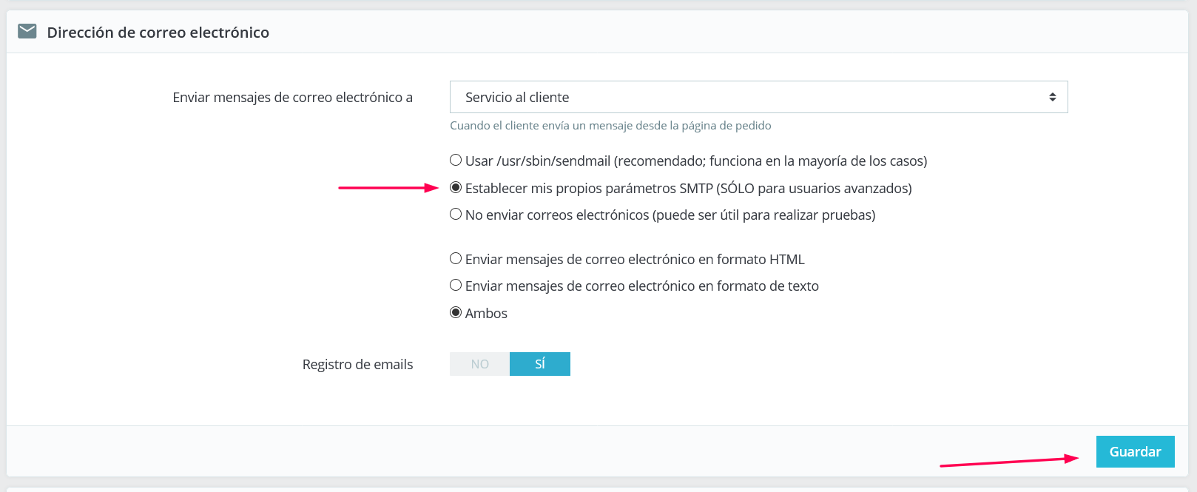Select the Usar /usr/sbin/sendmail radio option
The width and height of the screenshot is (1197, 492).
(456, 160)
